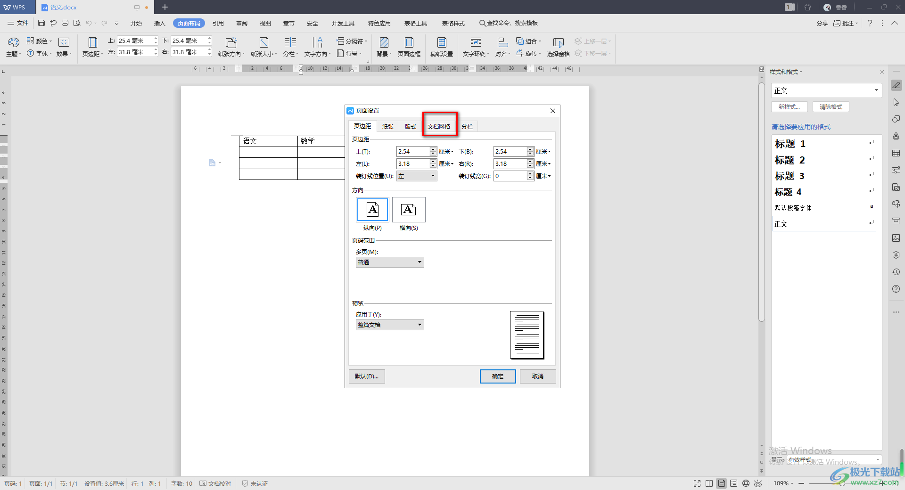Toggle the reading layout icon in status bar

[x=709, y=483]
